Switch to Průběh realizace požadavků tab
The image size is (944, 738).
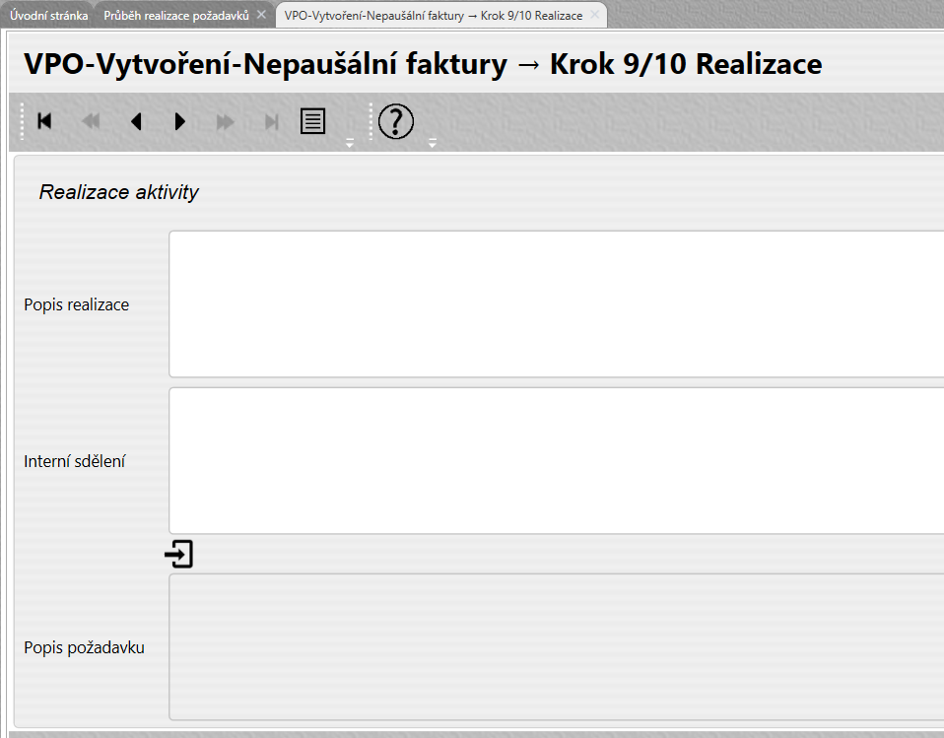176,15
